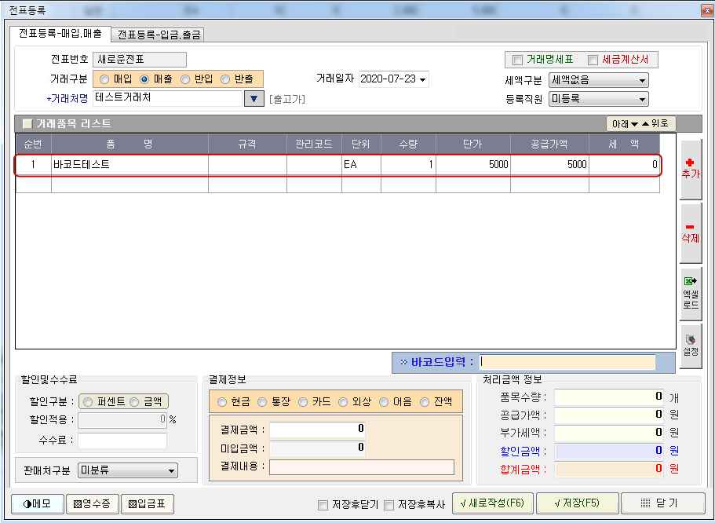Click the 바코드테스트 item name cell
Viewport: 715px width, 523px height.
pyautogui.click(x=130, y=165)
